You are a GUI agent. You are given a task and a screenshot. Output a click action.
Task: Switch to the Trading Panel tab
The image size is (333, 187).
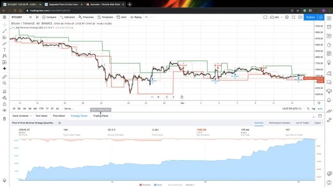click(x=100, y=116)
